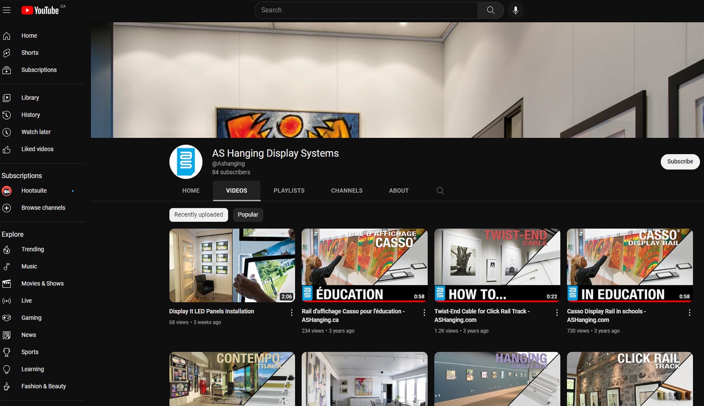Screen dimensions: 704x406
Task: Switch to the VIDEOS channel tab
Action: (237, 191)
